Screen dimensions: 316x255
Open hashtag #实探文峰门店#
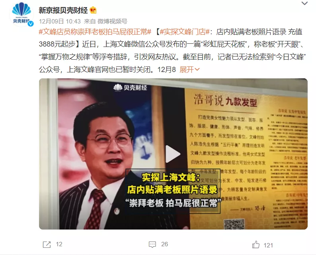point(185,32)
